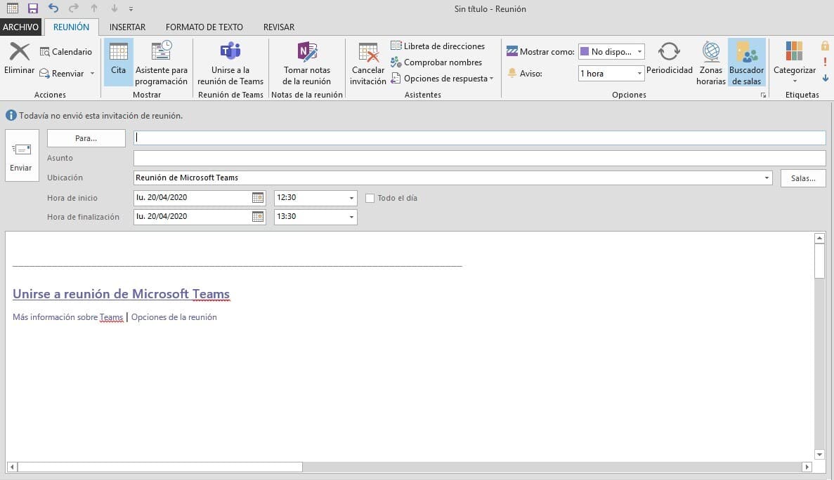Enable the Todo el día checkbox
This screenshot has width=834, height=480.
(370, 199)
